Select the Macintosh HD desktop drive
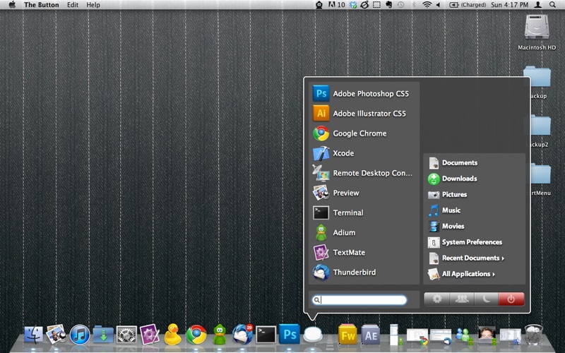 tap(537, 32)
